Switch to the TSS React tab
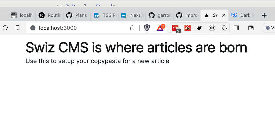 [105, 15]
